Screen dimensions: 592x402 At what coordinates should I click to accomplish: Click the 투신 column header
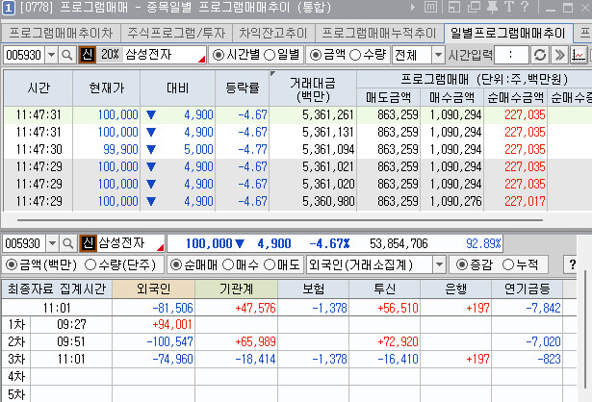click(x=385, y=289)
